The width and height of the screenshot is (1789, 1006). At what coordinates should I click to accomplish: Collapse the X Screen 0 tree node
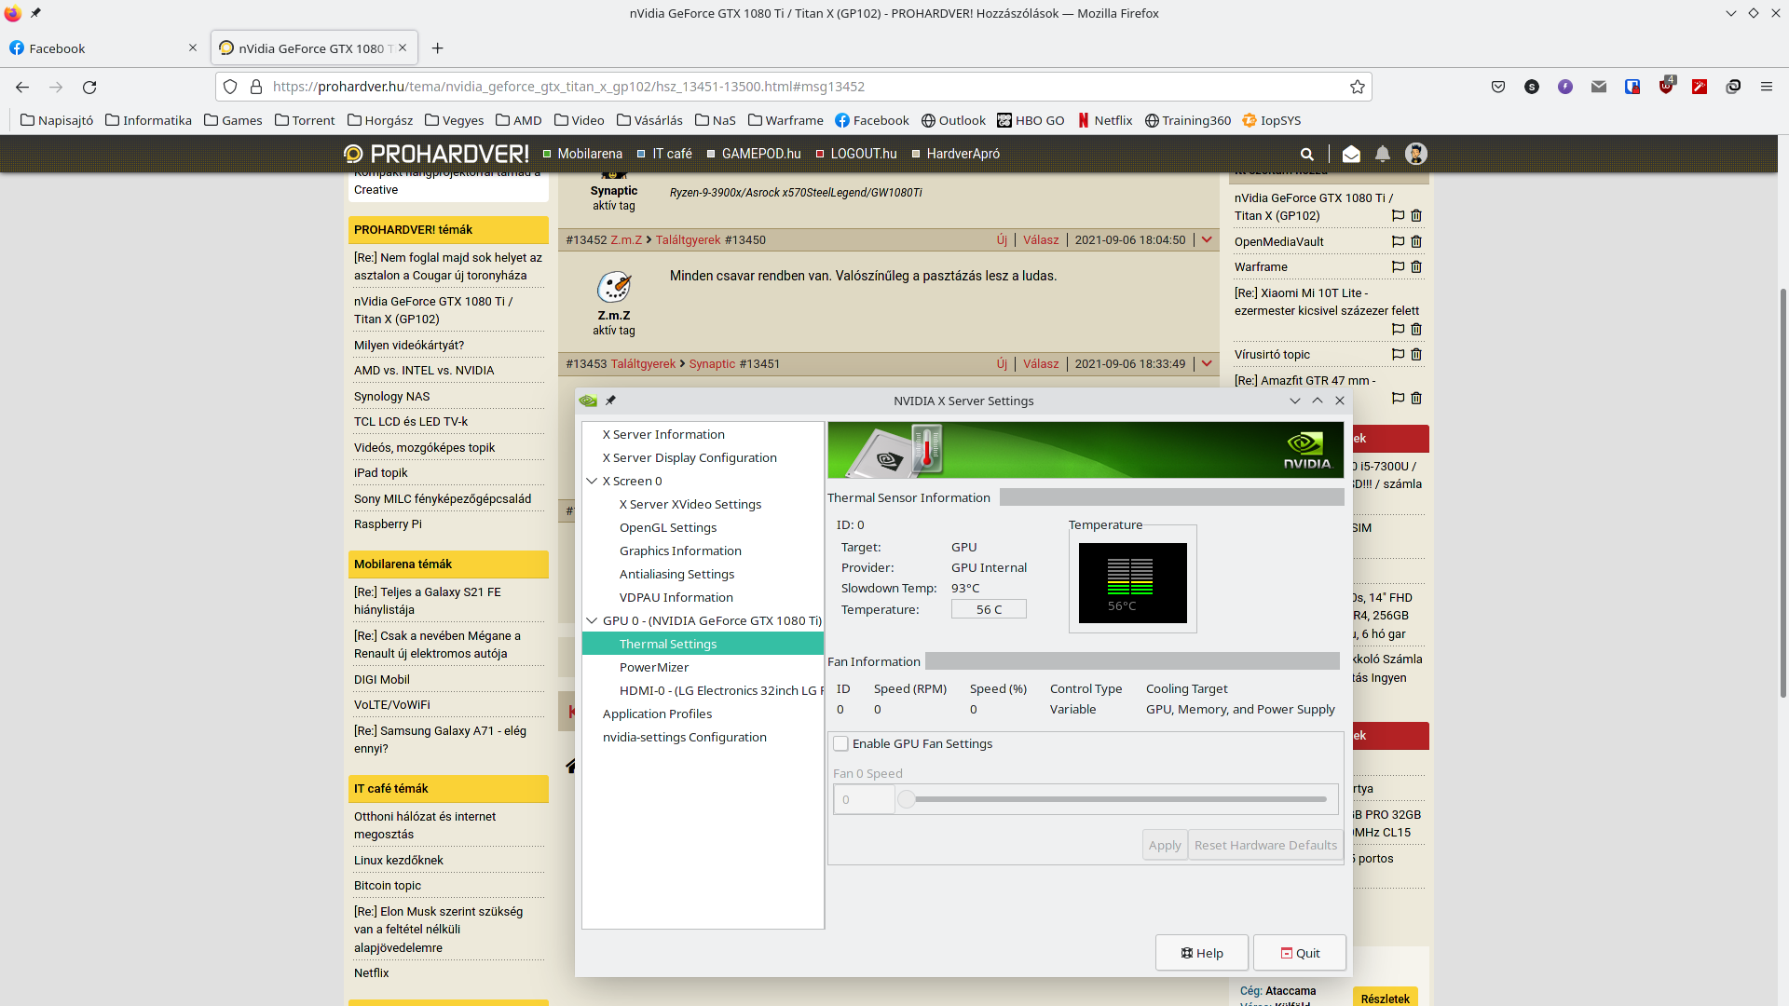[x=592, y=481]
